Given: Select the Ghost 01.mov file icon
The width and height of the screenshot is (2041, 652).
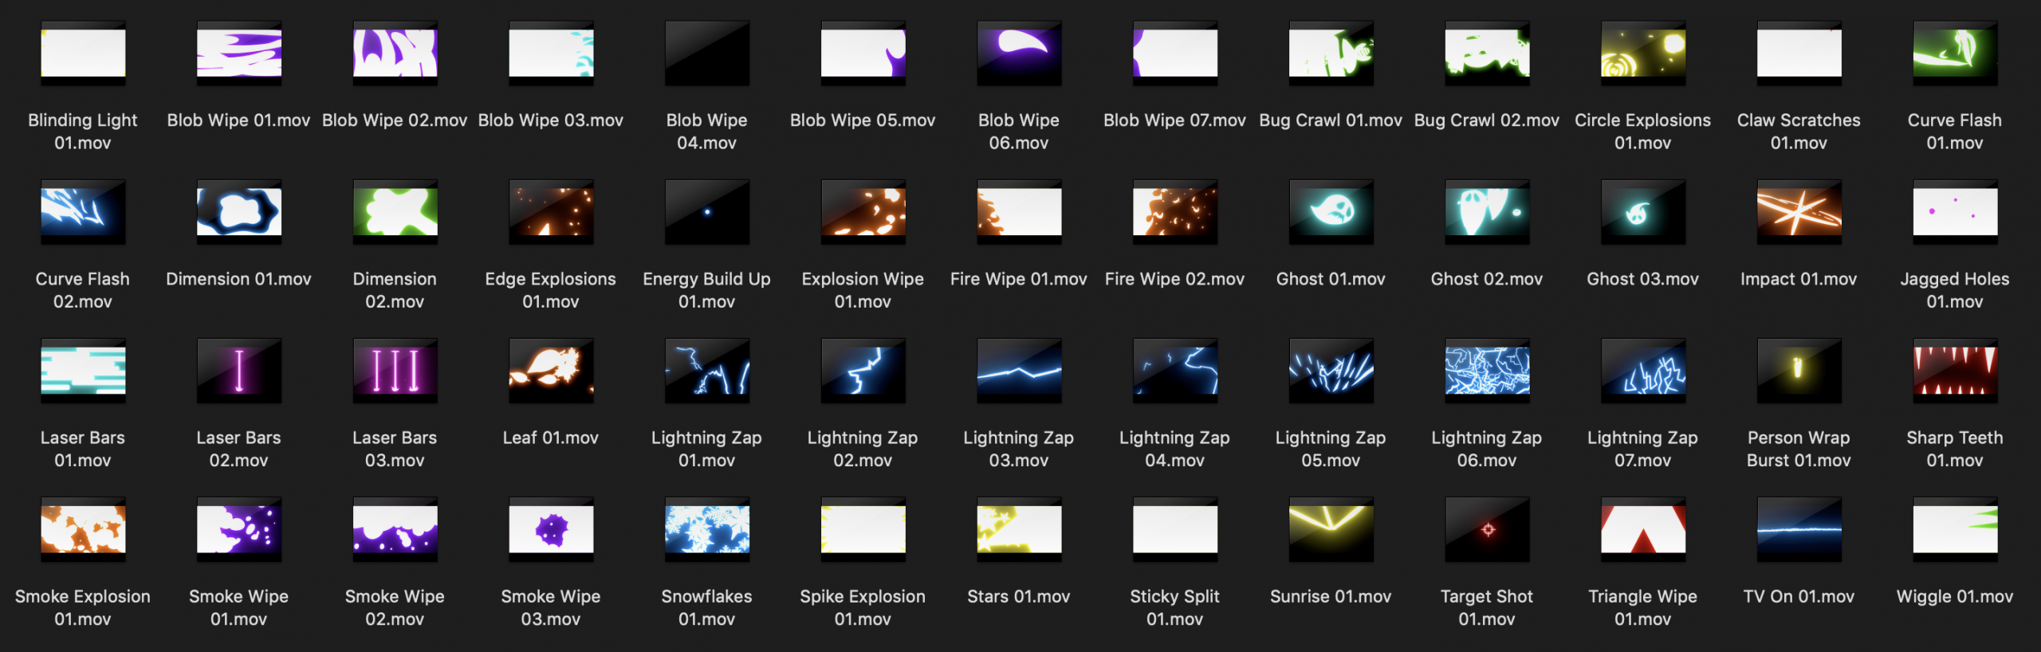Looking at the screenshot, I should [1331, 212].
